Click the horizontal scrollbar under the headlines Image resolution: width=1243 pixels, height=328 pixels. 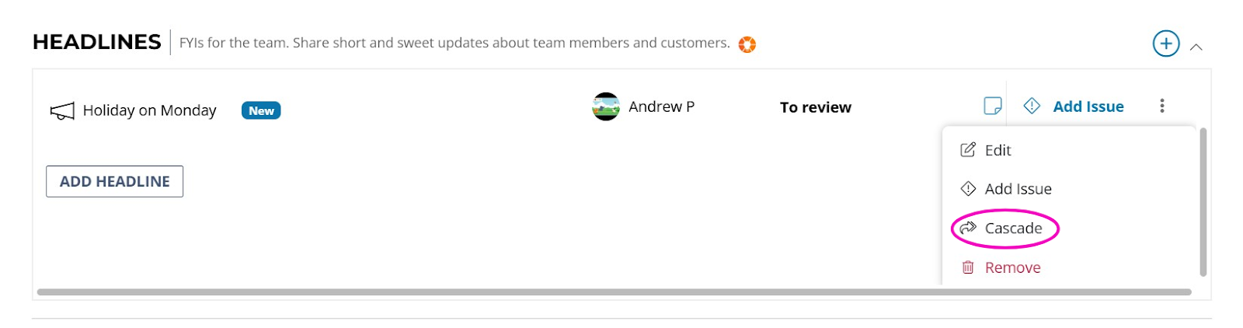pyautogui.click(x=614, y=292)
